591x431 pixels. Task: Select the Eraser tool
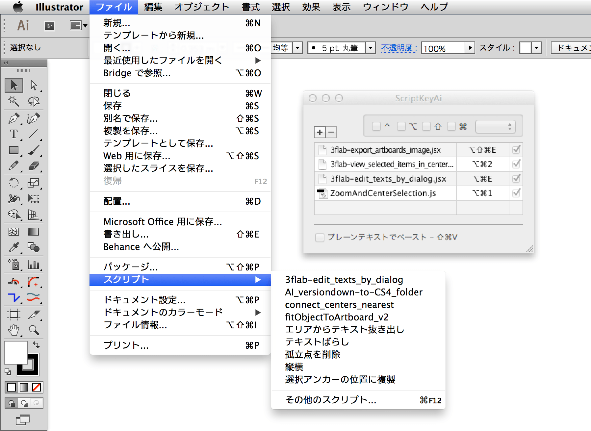pos(34,166)
